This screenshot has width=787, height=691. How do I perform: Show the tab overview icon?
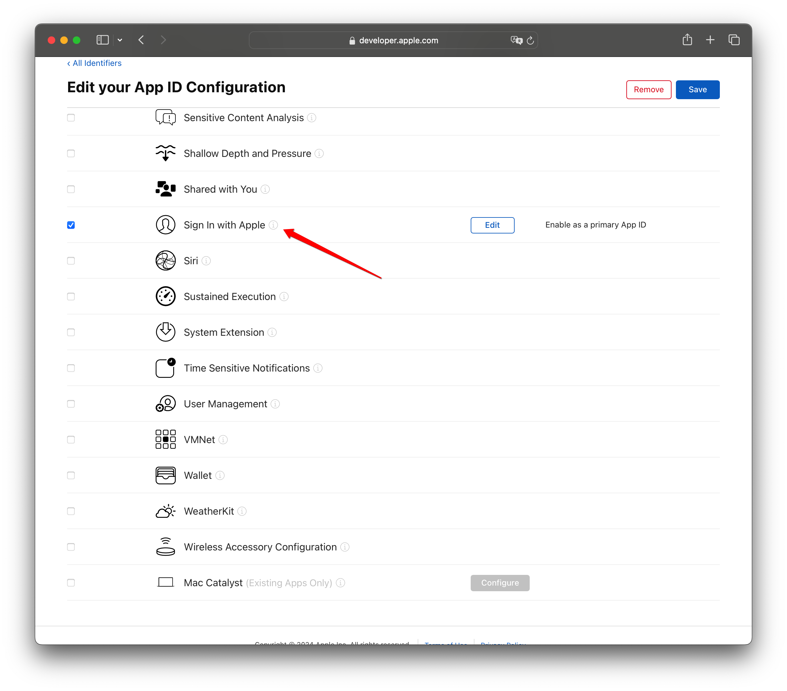pos(734,40)
